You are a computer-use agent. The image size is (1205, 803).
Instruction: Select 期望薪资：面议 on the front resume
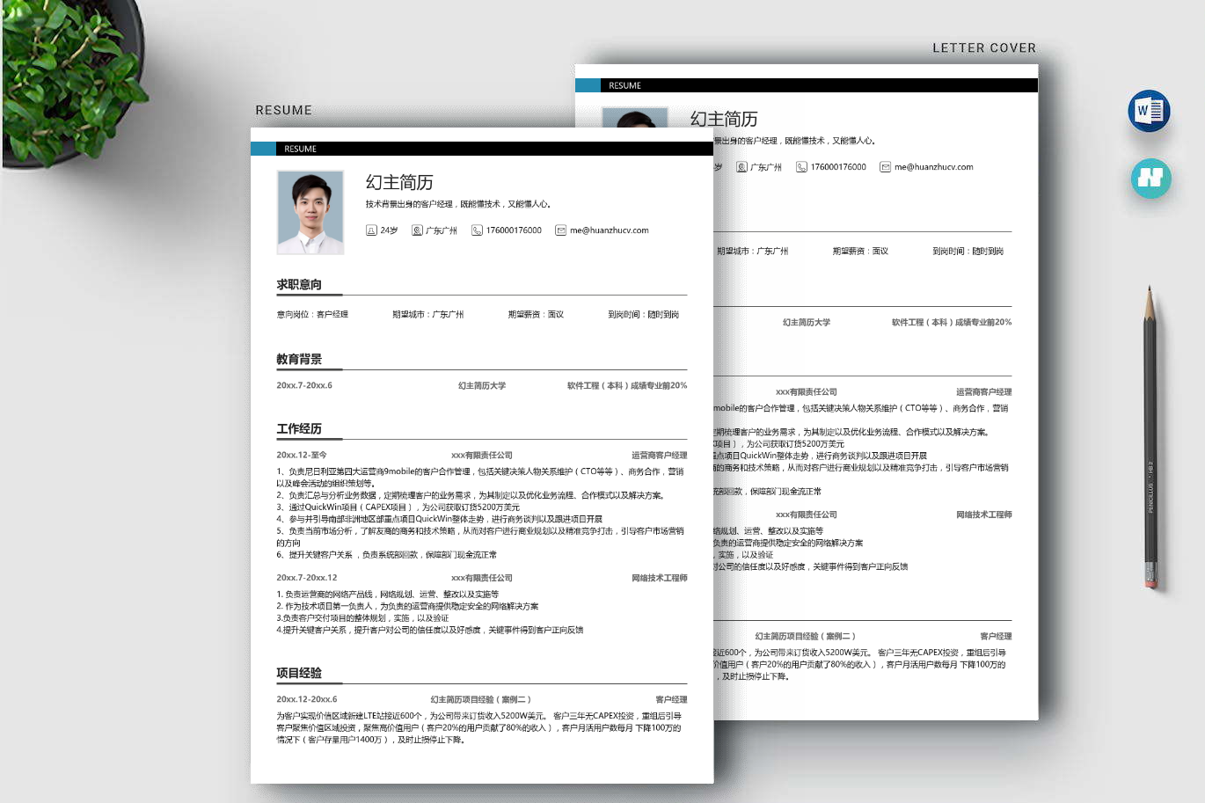(x=536, y=314)
